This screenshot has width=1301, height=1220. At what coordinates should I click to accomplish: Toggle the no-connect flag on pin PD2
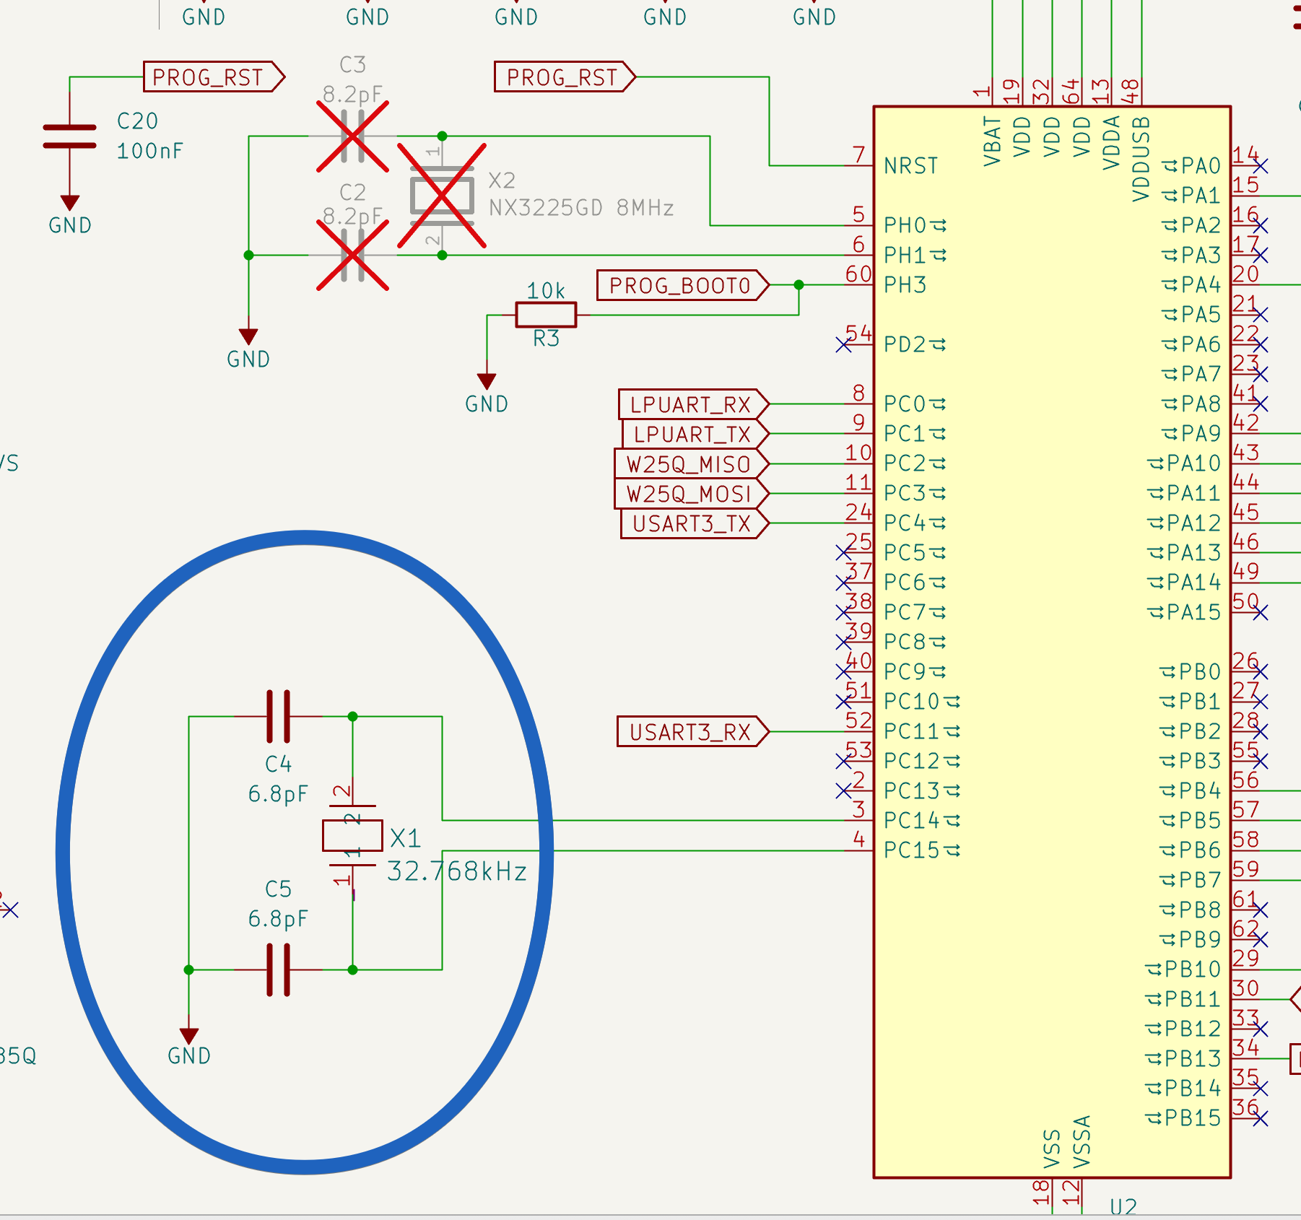842,345
